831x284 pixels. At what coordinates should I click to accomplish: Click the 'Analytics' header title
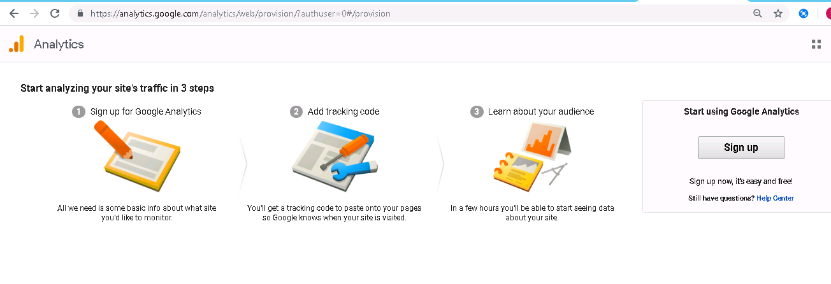coord(59,44)
